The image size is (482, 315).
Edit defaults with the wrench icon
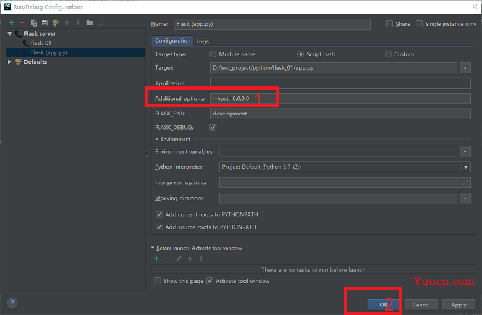(56, 23)
